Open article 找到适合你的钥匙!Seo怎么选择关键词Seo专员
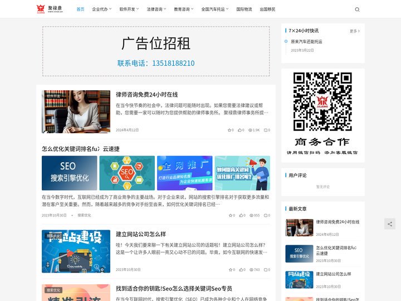The height and width of the screenshot is (301, 401). click(174, 289)
